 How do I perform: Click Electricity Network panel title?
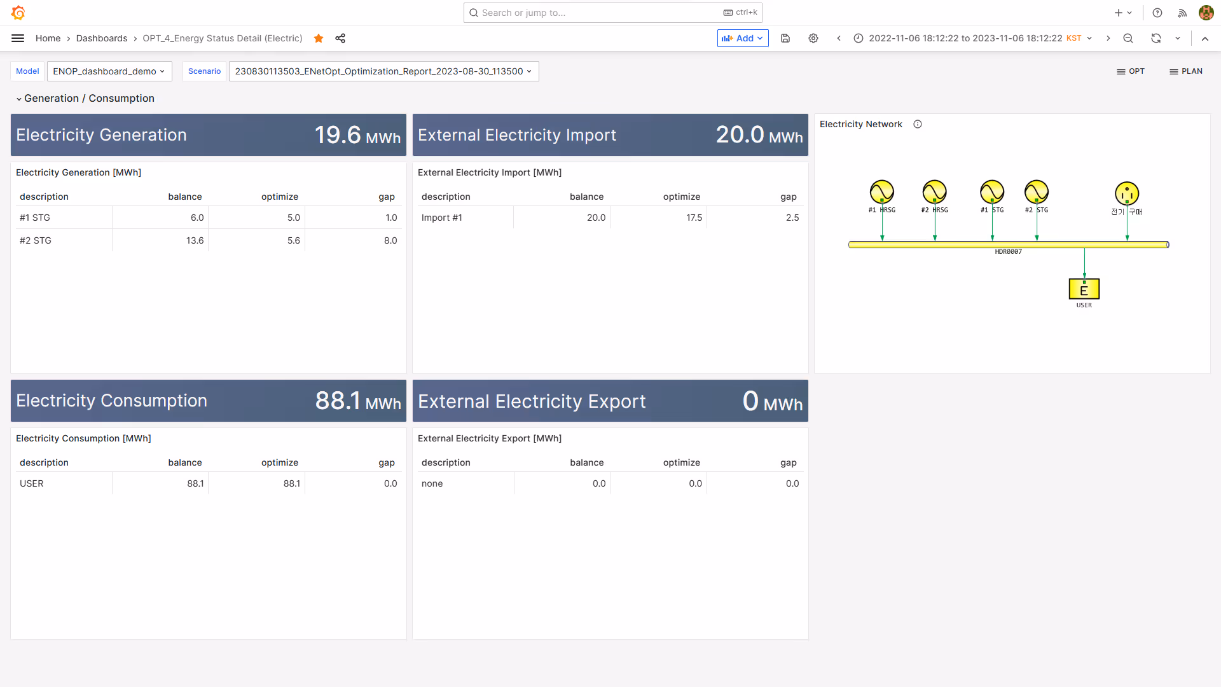click(x=861, y=124)
